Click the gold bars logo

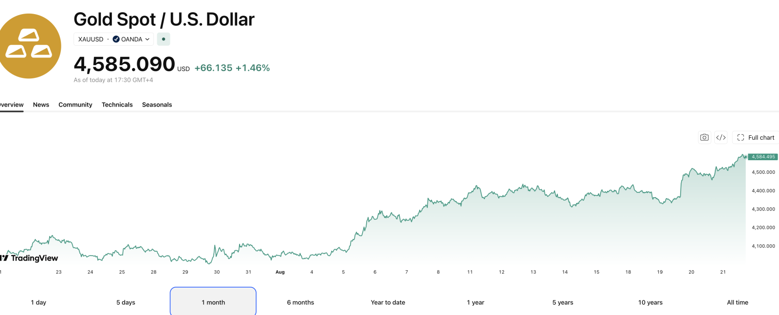29,46
